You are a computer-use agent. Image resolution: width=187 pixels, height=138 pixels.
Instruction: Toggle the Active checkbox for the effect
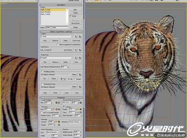(70, 16)
